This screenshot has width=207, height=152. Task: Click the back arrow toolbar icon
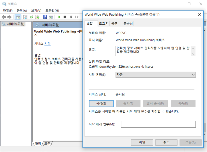point(4,17)
